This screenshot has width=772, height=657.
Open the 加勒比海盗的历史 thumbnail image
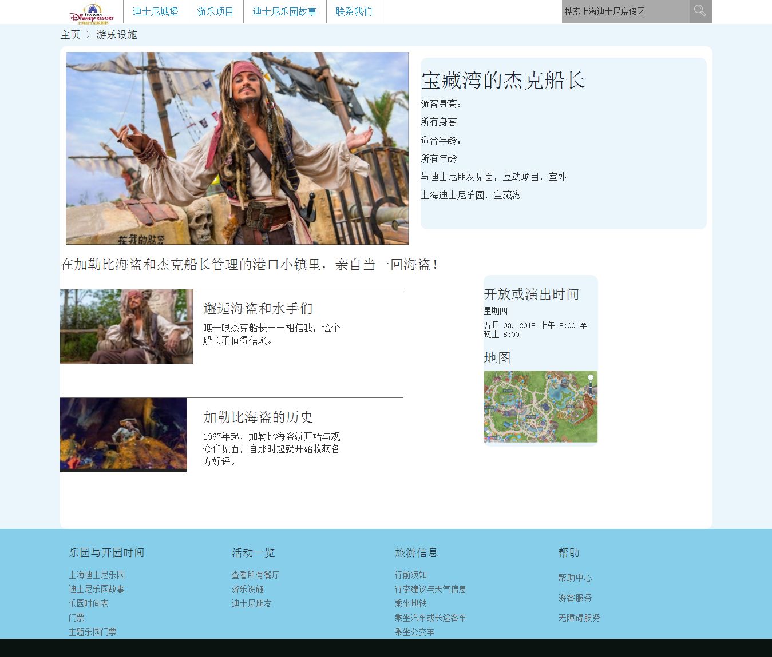[x=124, y=435]
